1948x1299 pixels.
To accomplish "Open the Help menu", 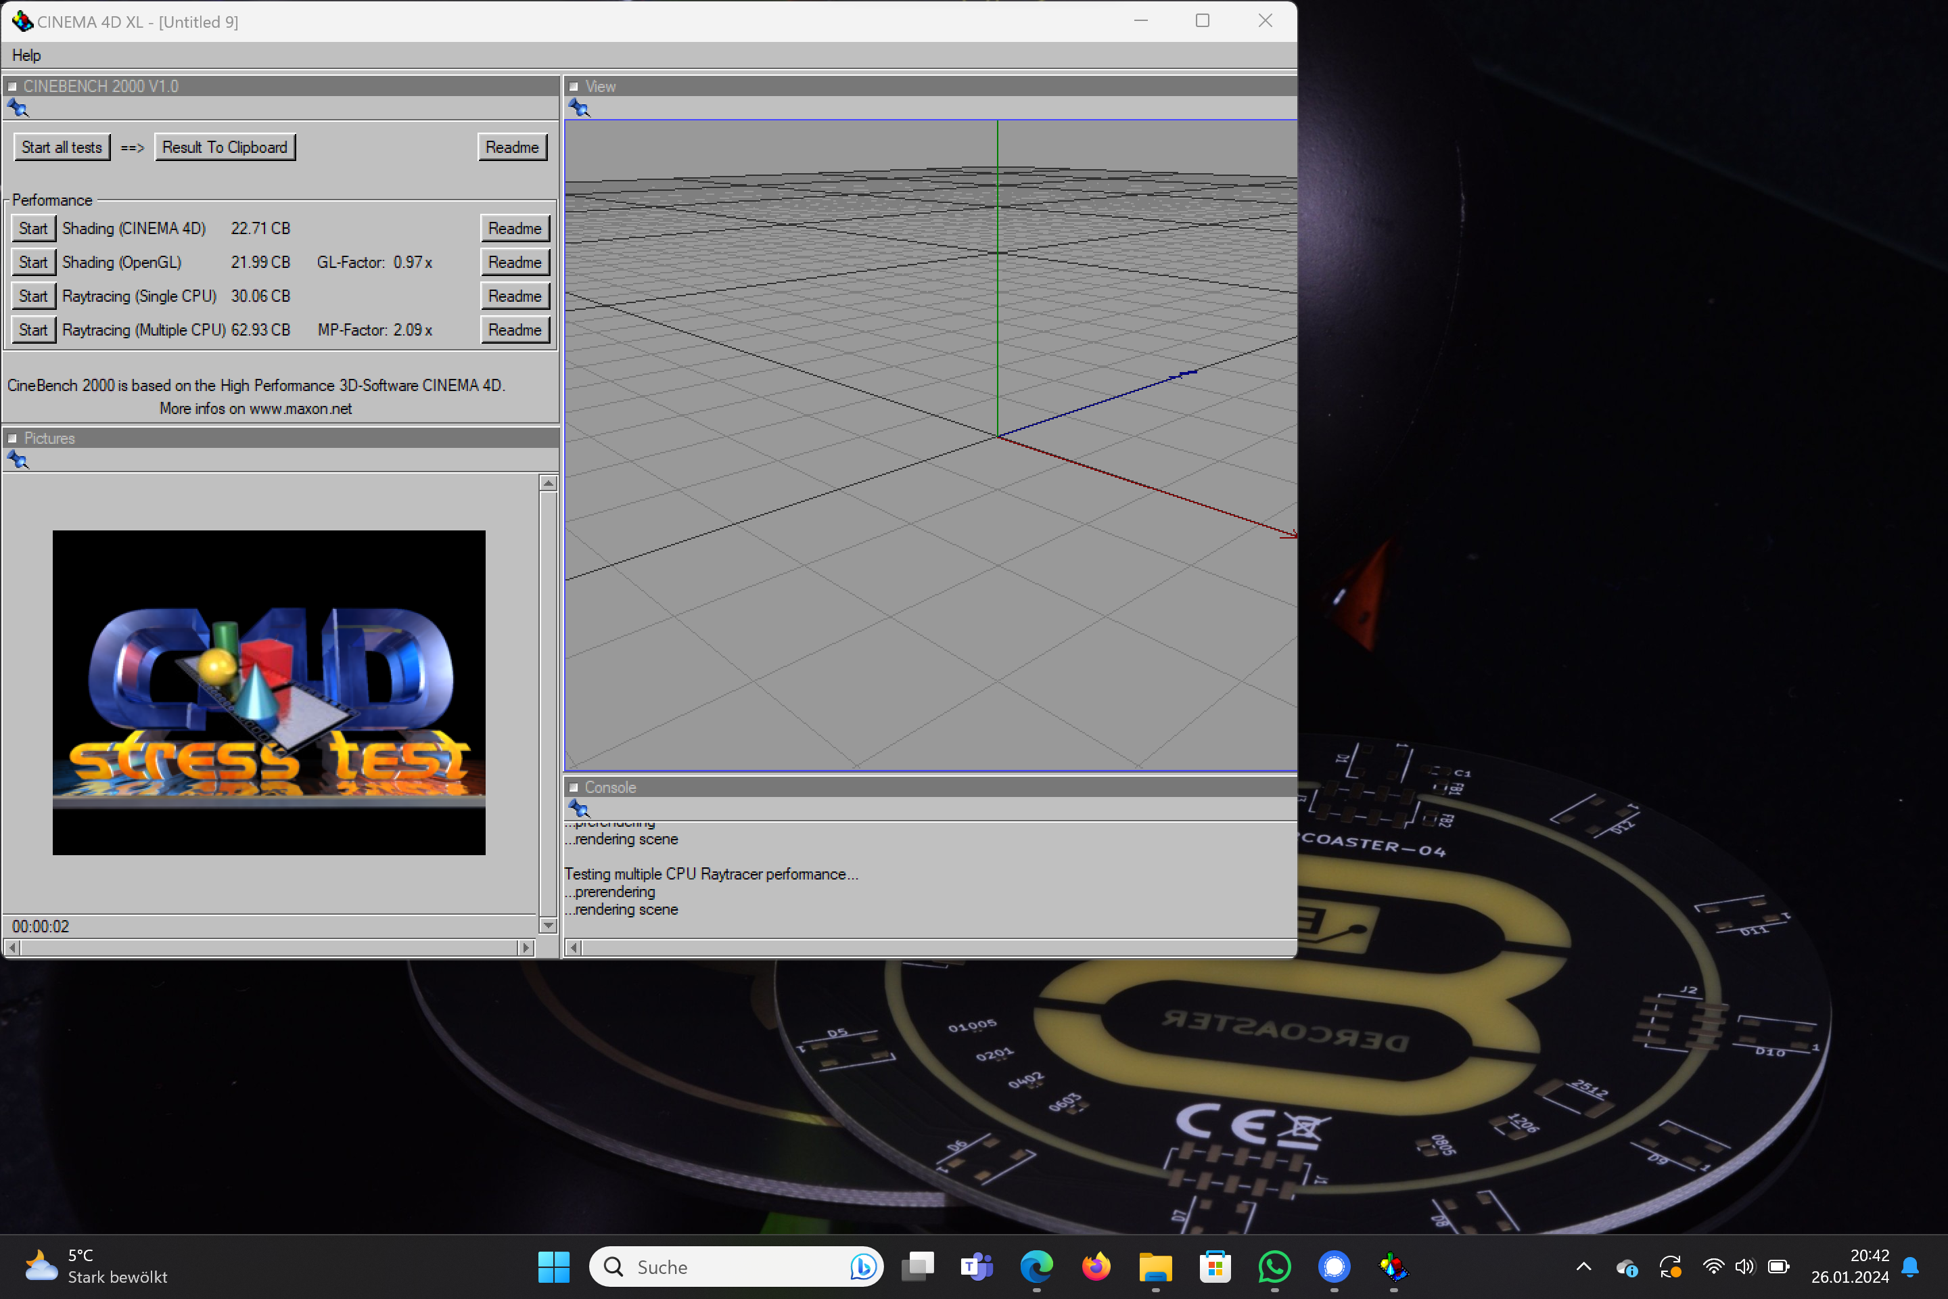I will click(26, 55).
